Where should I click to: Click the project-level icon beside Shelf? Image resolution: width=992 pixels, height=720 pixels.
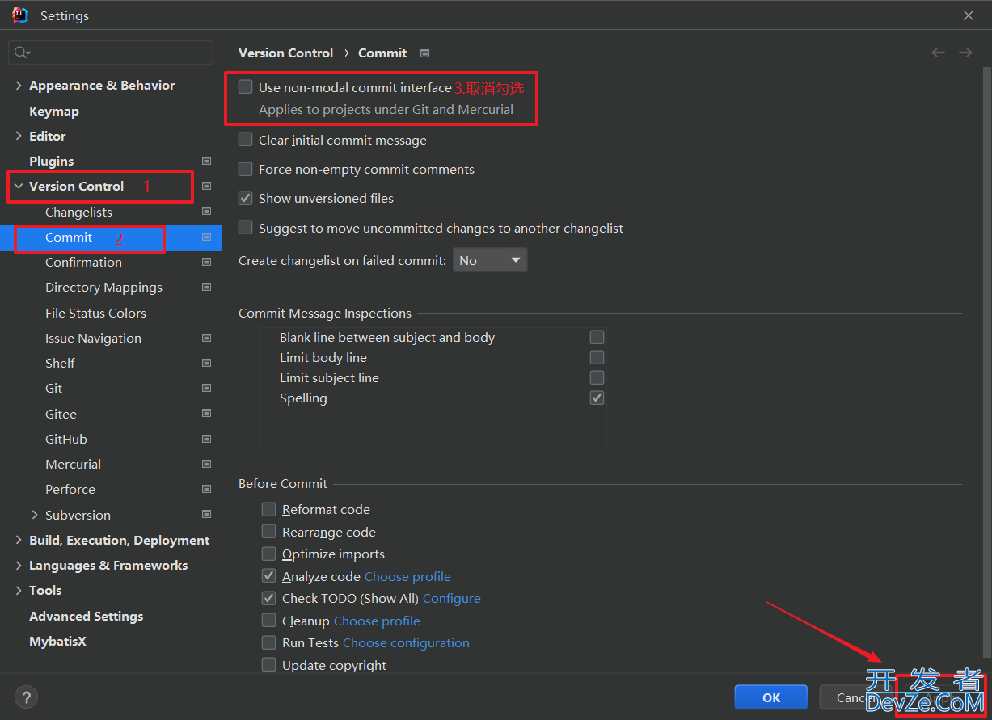[206, 363]
